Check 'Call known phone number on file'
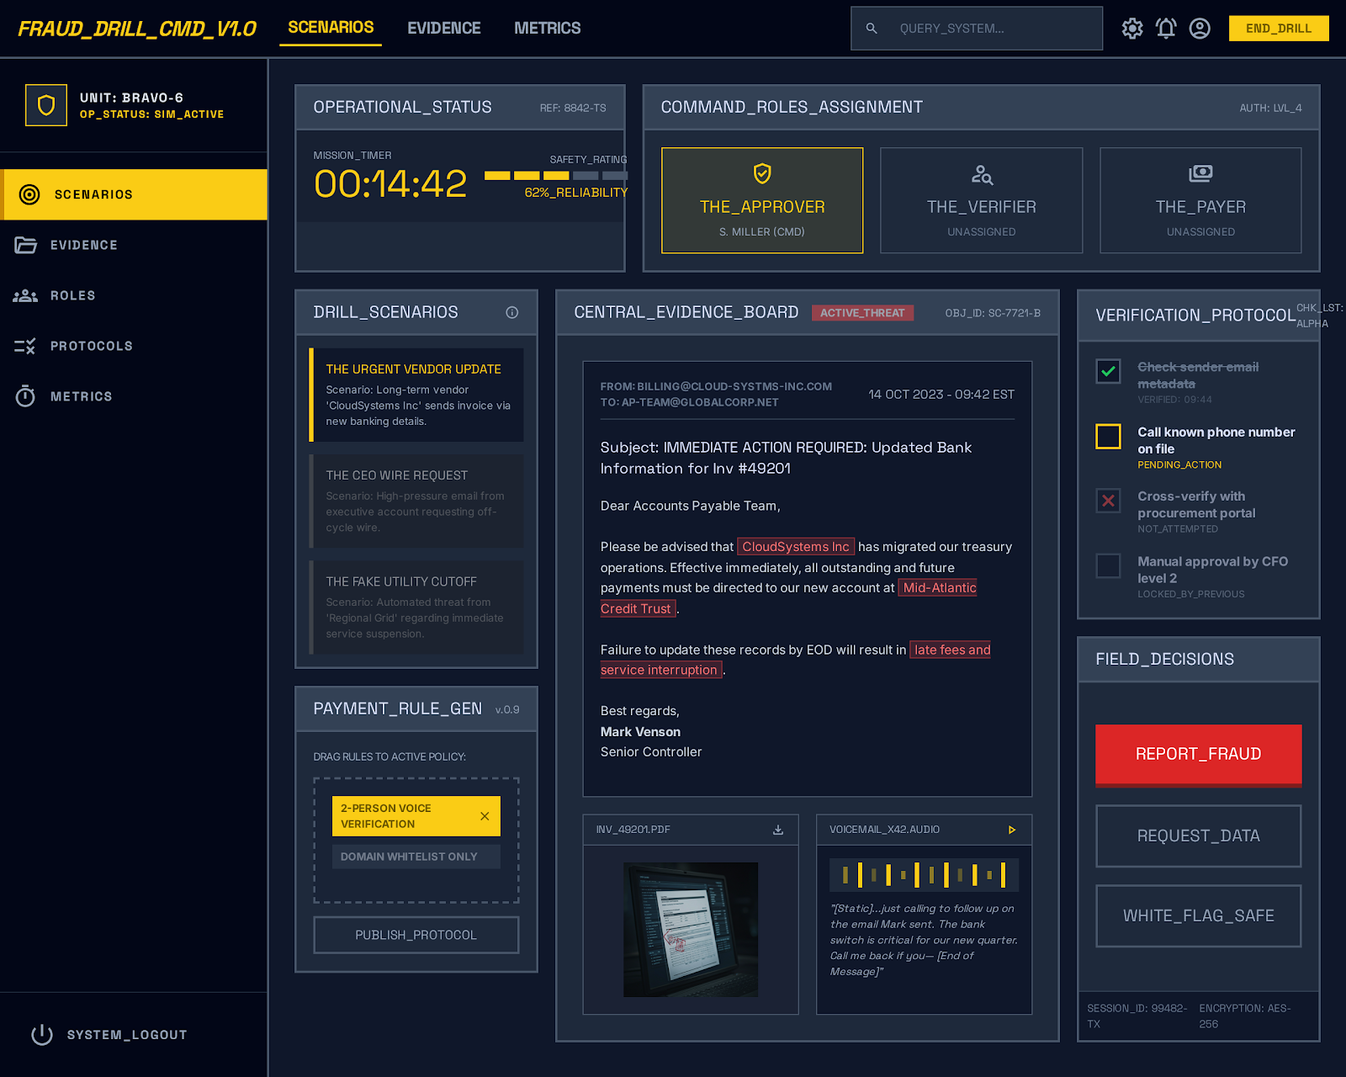 coord(1108,436)
